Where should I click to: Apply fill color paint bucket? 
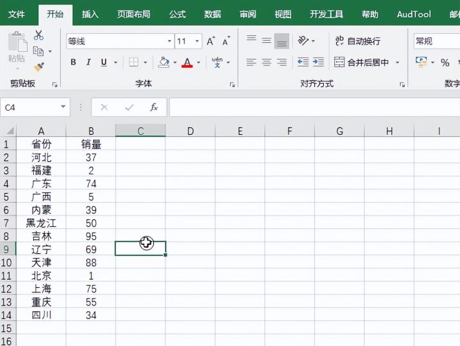point(164,62)
